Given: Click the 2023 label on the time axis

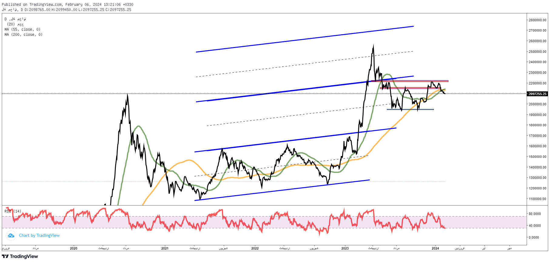Looking at the screenshot, I should 345,248.
